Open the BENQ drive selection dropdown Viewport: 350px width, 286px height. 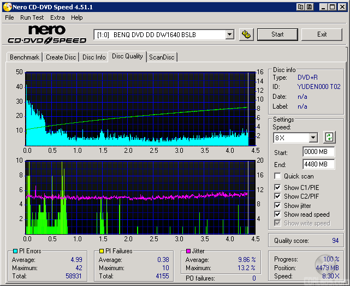pyautogui.click(x=229, y=35)
